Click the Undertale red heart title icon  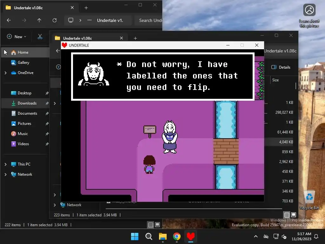(64, 45)
